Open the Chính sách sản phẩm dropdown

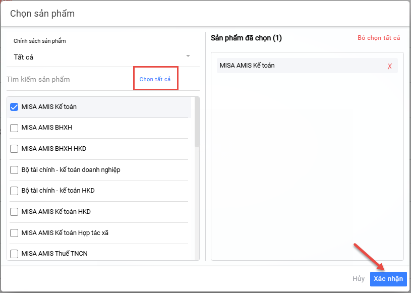103,57
